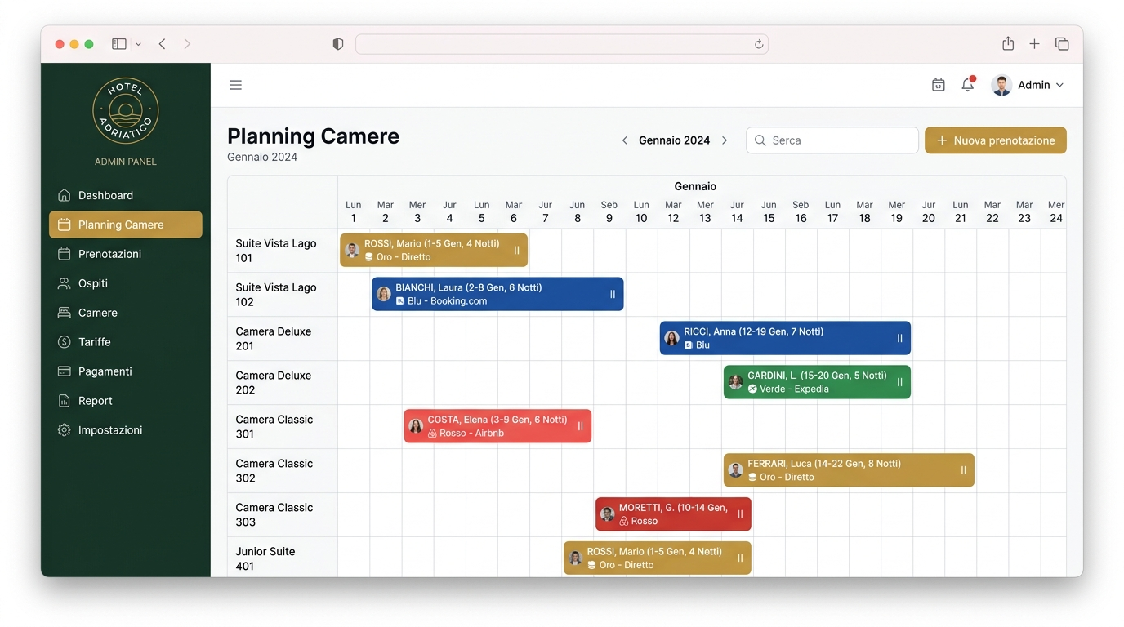Click the Hotel Adriatico logo
Viewport: 1124px width, 627px height.
pyautogui.click(x=125, y=111)
